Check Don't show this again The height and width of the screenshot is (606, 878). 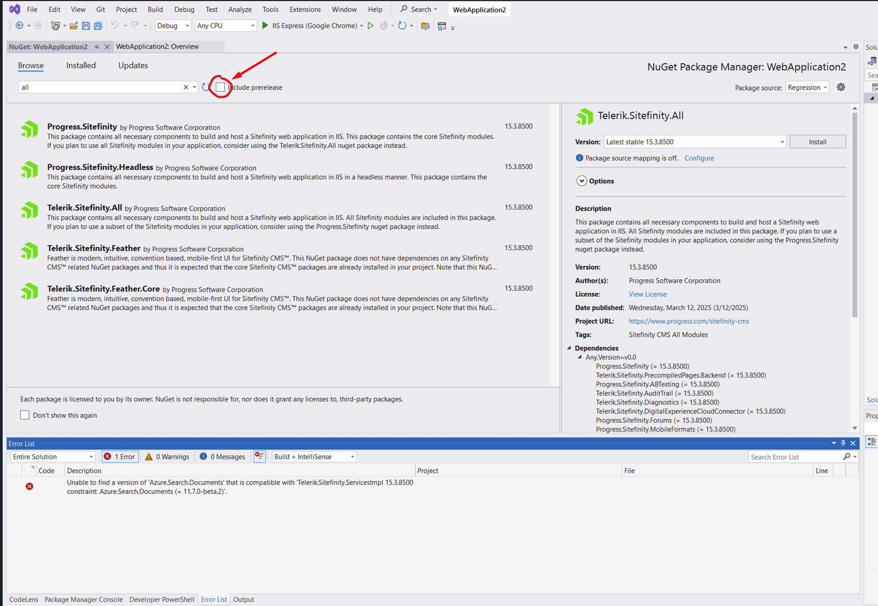(24, 415)
